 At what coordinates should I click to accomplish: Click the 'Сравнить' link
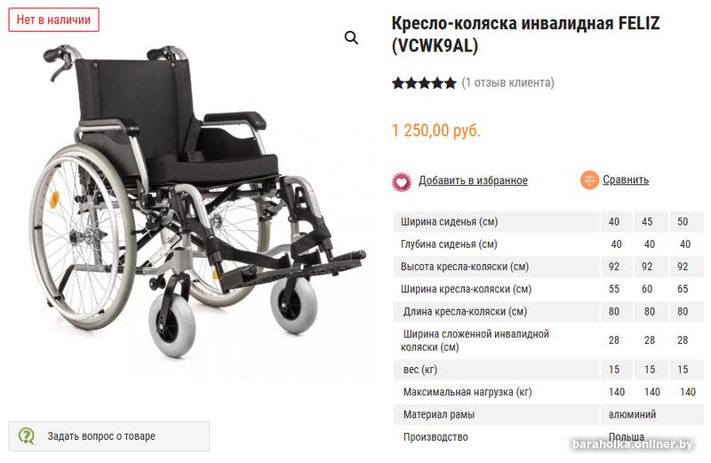pos(626,180)
